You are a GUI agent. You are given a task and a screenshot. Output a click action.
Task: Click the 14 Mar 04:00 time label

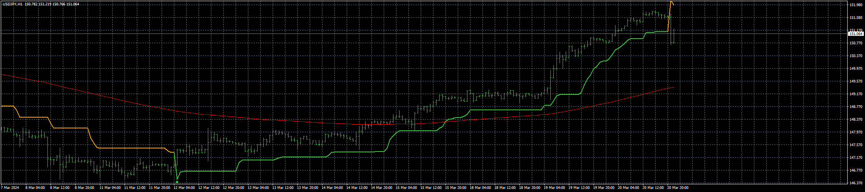(x=332, y=188)
